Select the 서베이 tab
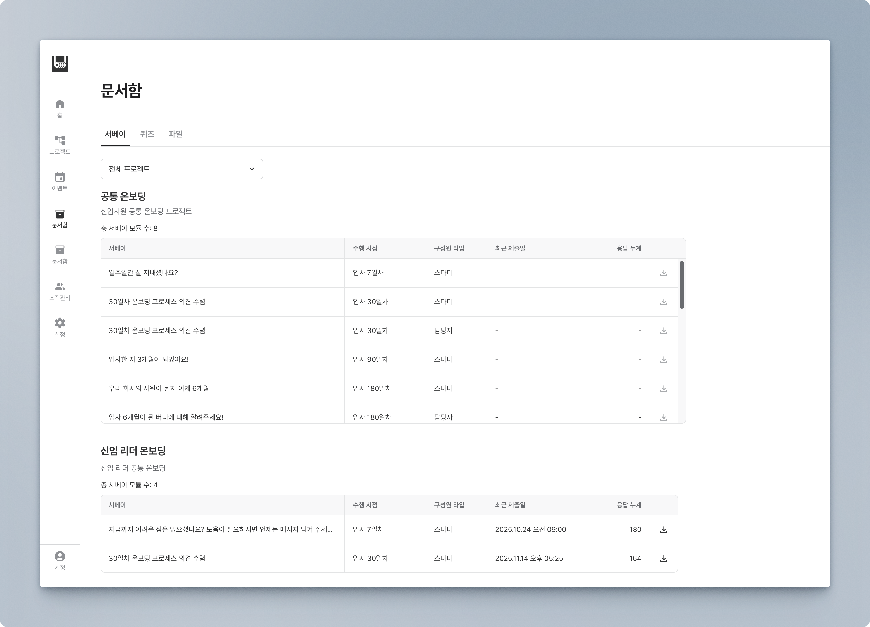The width and height of the screenshot is (870, 627). click(115, 134)
